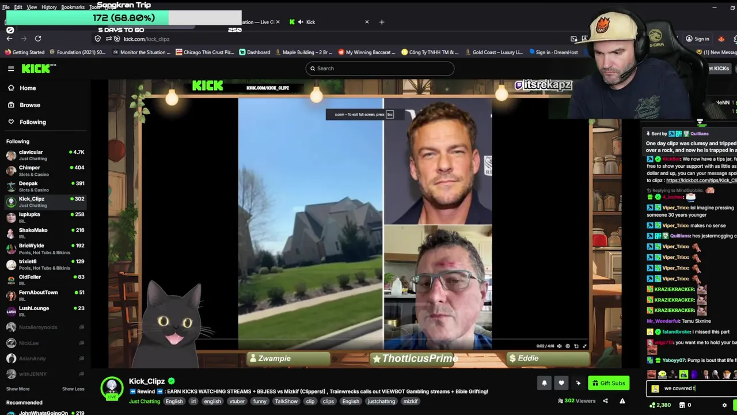Screen dimensions: 737x415
Task: Select ShakoMako channel in sidebar
Action: [x=45, y=233]
